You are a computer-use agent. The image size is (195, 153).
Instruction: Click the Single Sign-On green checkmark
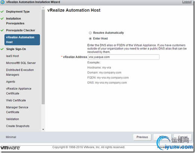[x=2, y=49]
